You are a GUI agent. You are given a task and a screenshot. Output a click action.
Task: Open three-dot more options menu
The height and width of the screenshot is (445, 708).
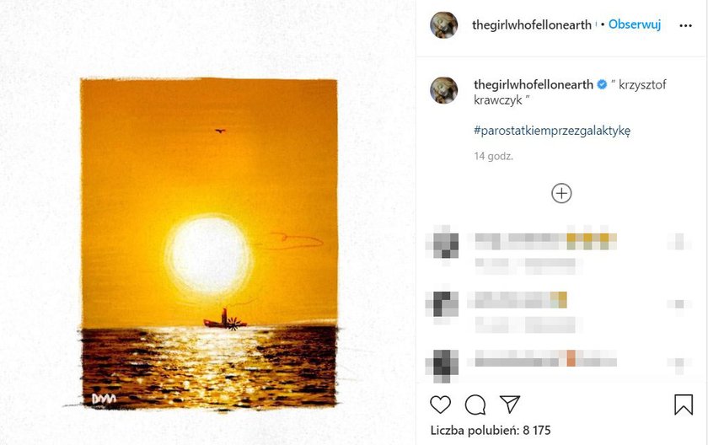[685, 26]
